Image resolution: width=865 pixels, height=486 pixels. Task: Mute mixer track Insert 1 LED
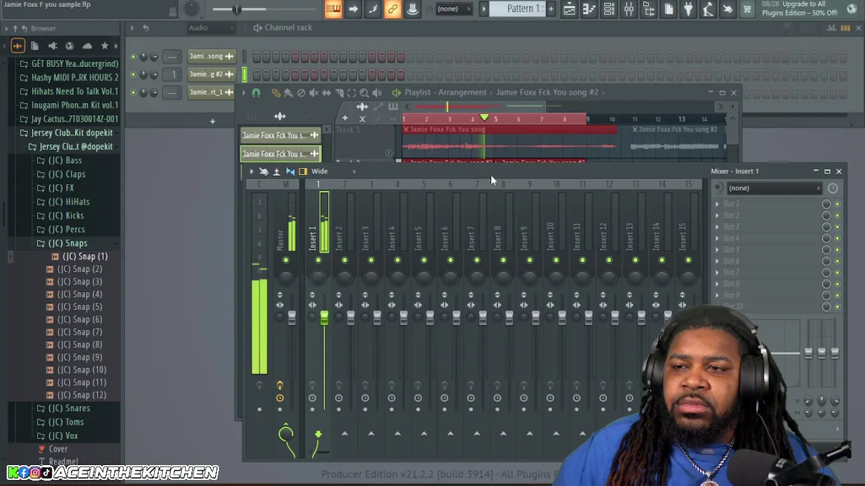[318, 261]
